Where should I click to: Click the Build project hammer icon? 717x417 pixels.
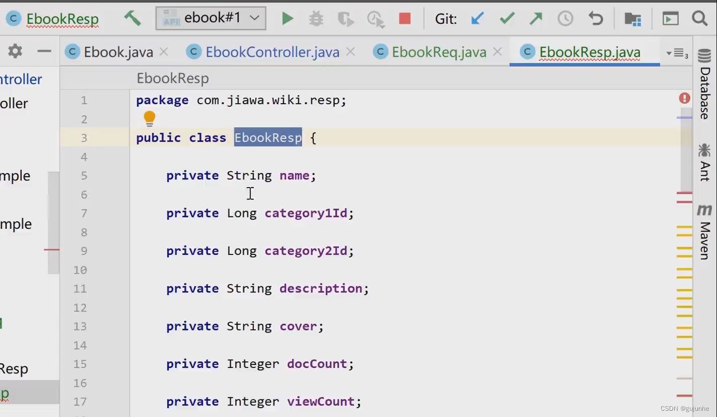[x=132, y=19]
